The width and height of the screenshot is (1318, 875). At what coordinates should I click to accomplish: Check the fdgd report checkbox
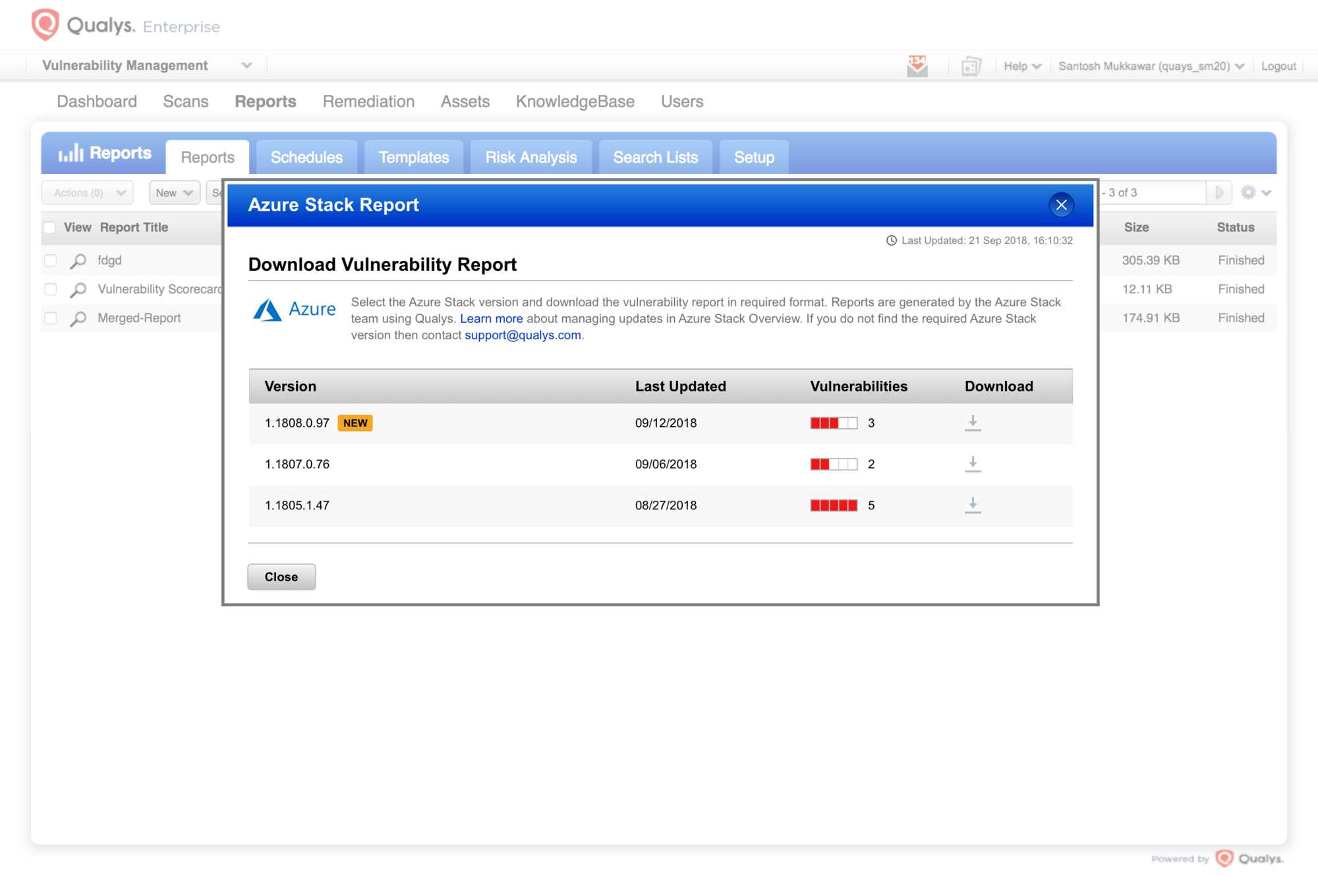tap(51, 260)
